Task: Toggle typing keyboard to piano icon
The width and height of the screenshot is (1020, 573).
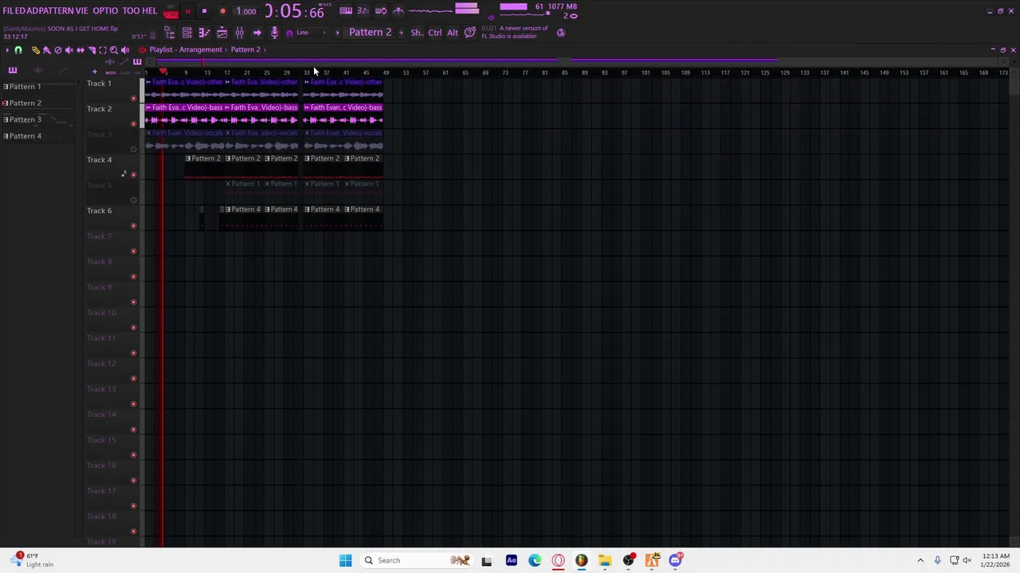Action: click(346, 11)
